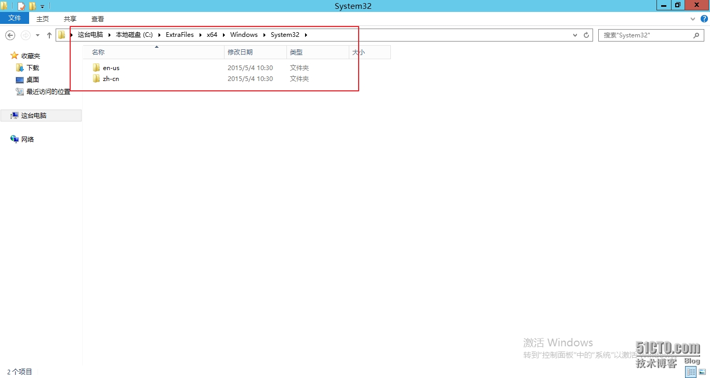Expand the arrow after Windows breadcrumb
The height and width of the screenshot is (378, 710).
click(265, 35)
